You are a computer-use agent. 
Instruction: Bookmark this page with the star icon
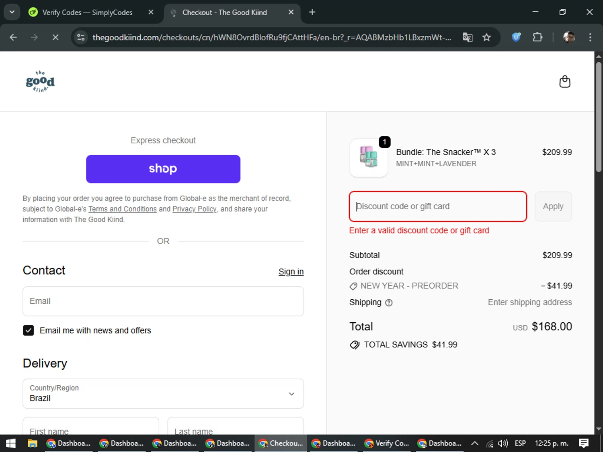(486, 37)
